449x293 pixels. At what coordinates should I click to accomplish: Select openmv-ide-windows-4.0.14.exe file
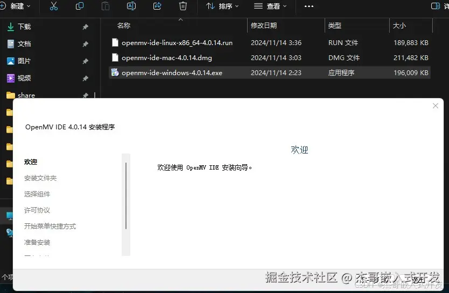tap(172, 73)
